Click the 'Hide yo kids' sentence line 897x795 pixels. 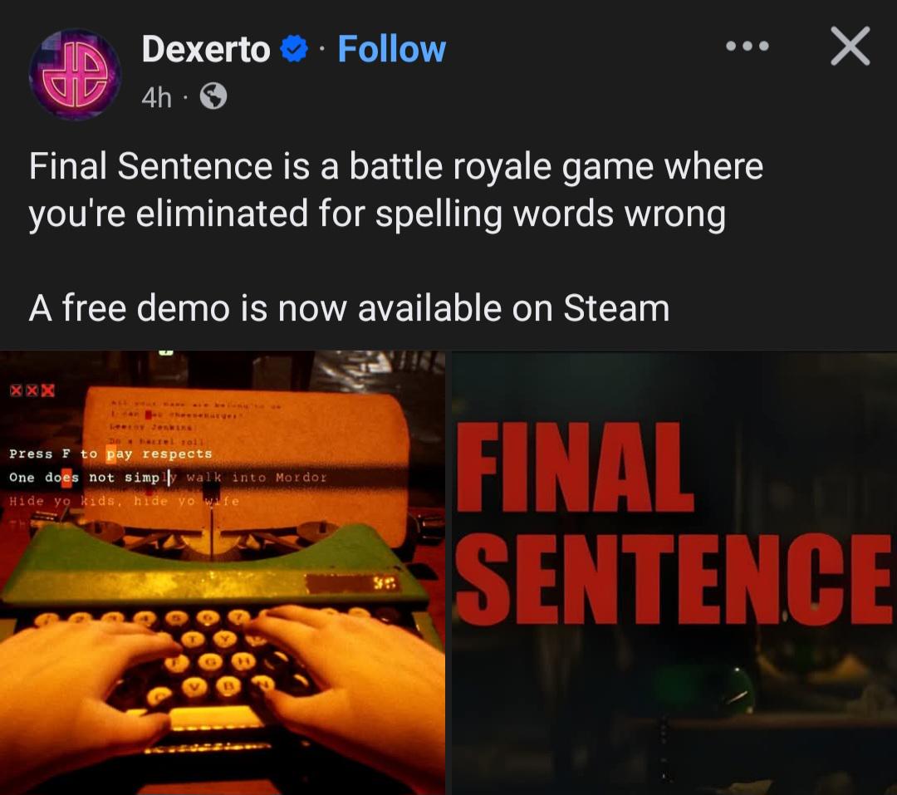pyautogui.click(x=124, y=501)
